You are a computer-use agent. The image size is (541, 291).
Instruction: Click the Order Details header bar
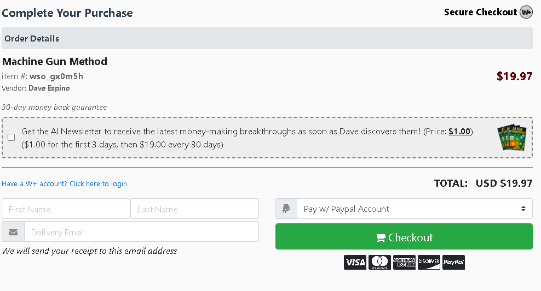pos(267,38)
